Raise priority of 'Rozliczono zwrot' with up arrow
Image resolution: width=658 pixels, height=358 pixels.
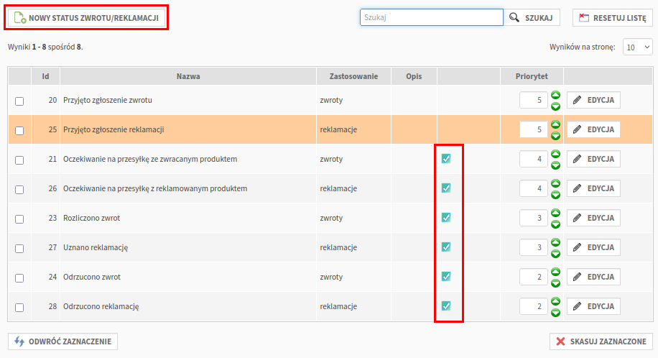point(555,213)
